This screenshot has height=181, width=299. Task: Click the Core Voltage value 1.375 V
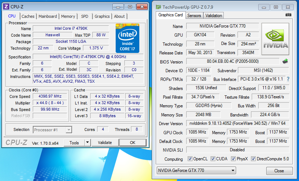(x=96, y=48)
